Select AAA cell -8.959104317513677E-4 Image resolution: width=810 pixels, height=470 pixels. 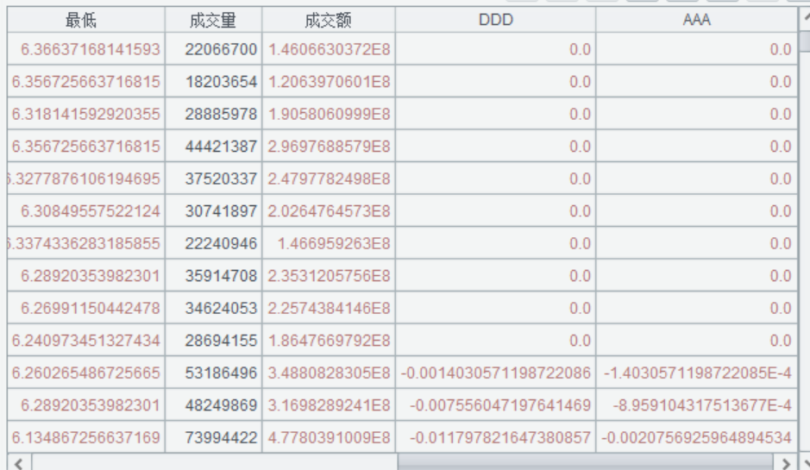pyautogui.click(x=696, y=405)
